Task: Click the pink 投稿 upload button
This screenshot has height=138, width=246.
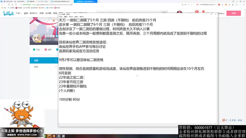Action: [234, 13]
